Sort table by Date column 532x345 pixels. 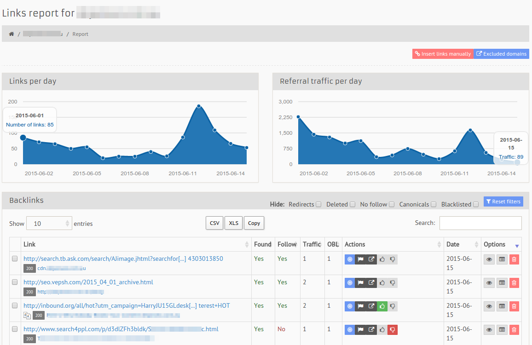click(462, 245)
